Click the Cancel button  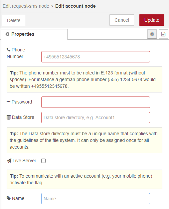click(x=122, y=20)
